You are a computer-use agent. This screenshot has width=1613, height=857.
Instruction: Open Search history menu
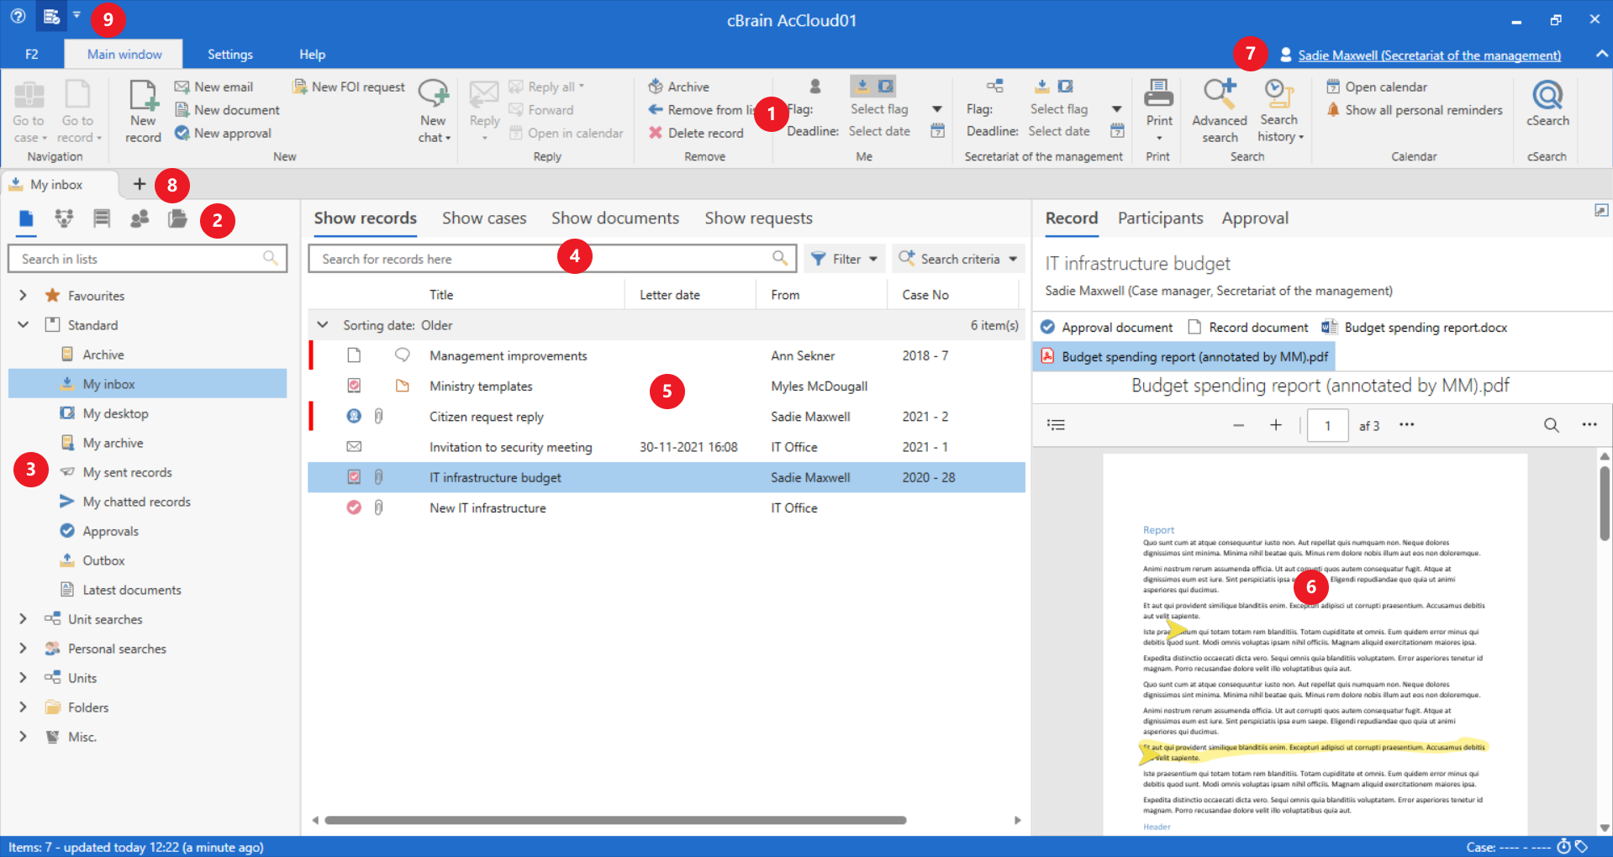point(1279,112)
